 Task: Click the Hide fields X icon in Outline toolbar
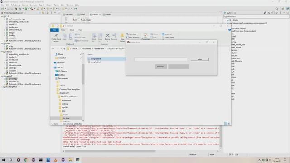pos(269,13)
